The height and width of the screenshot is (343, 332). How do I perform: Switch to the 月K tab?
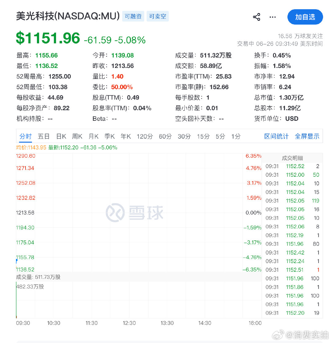93,136
